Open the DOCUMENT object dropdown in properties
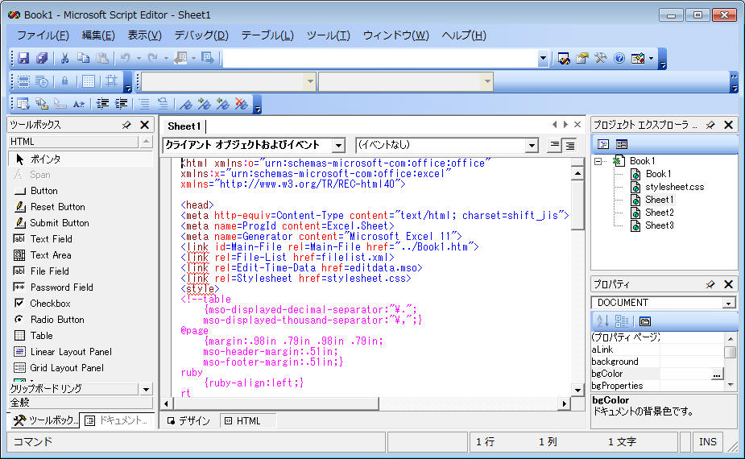 click(x=729, y=304)
